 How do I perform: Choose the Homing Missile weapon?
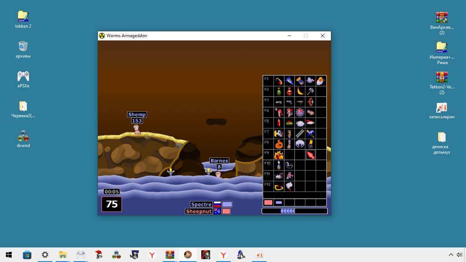(x=289, y=81)
